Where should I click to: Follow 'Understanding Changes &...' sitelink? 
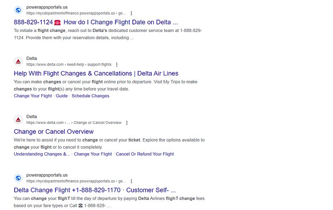coord(42,154)
